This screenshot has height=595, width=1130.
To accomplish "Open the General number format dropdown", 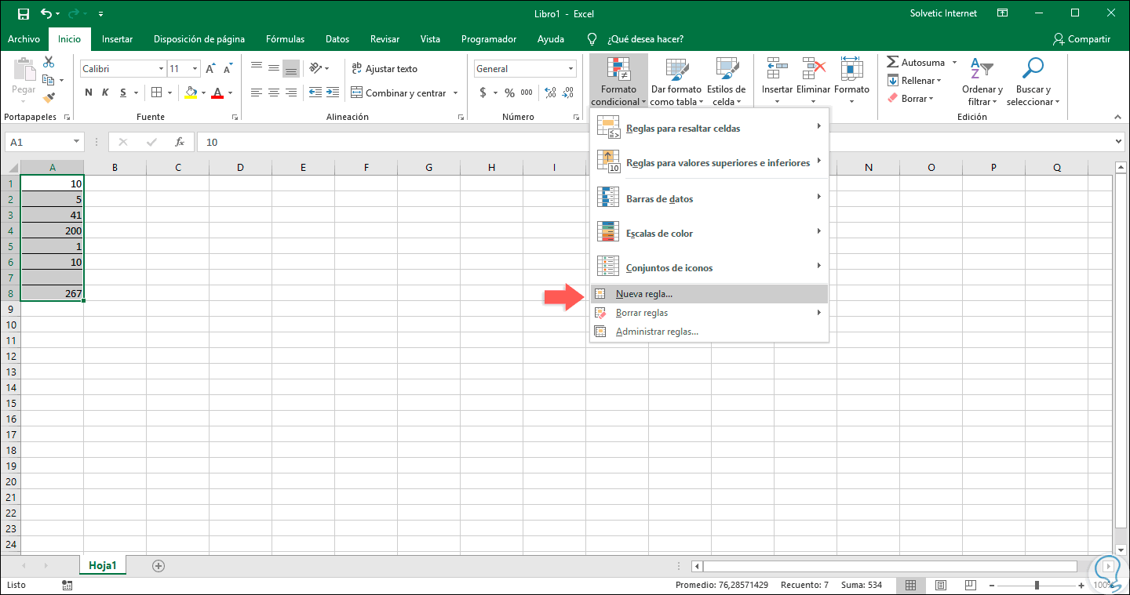I will coord(571,69).
